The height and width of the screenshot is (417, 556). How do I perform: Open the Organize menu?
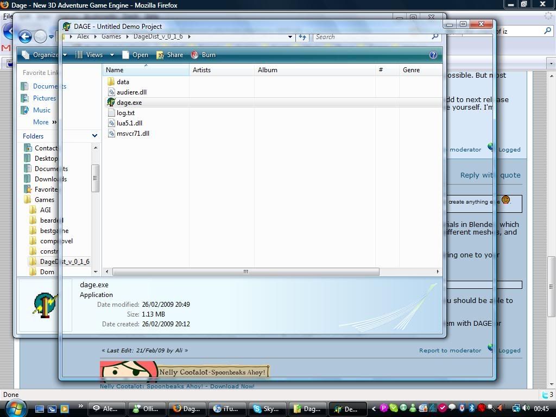pos(44,55)
